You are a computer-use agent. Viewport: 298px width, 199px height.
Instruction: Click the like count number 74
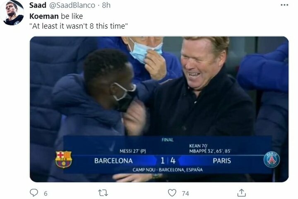tap(185, 193)
